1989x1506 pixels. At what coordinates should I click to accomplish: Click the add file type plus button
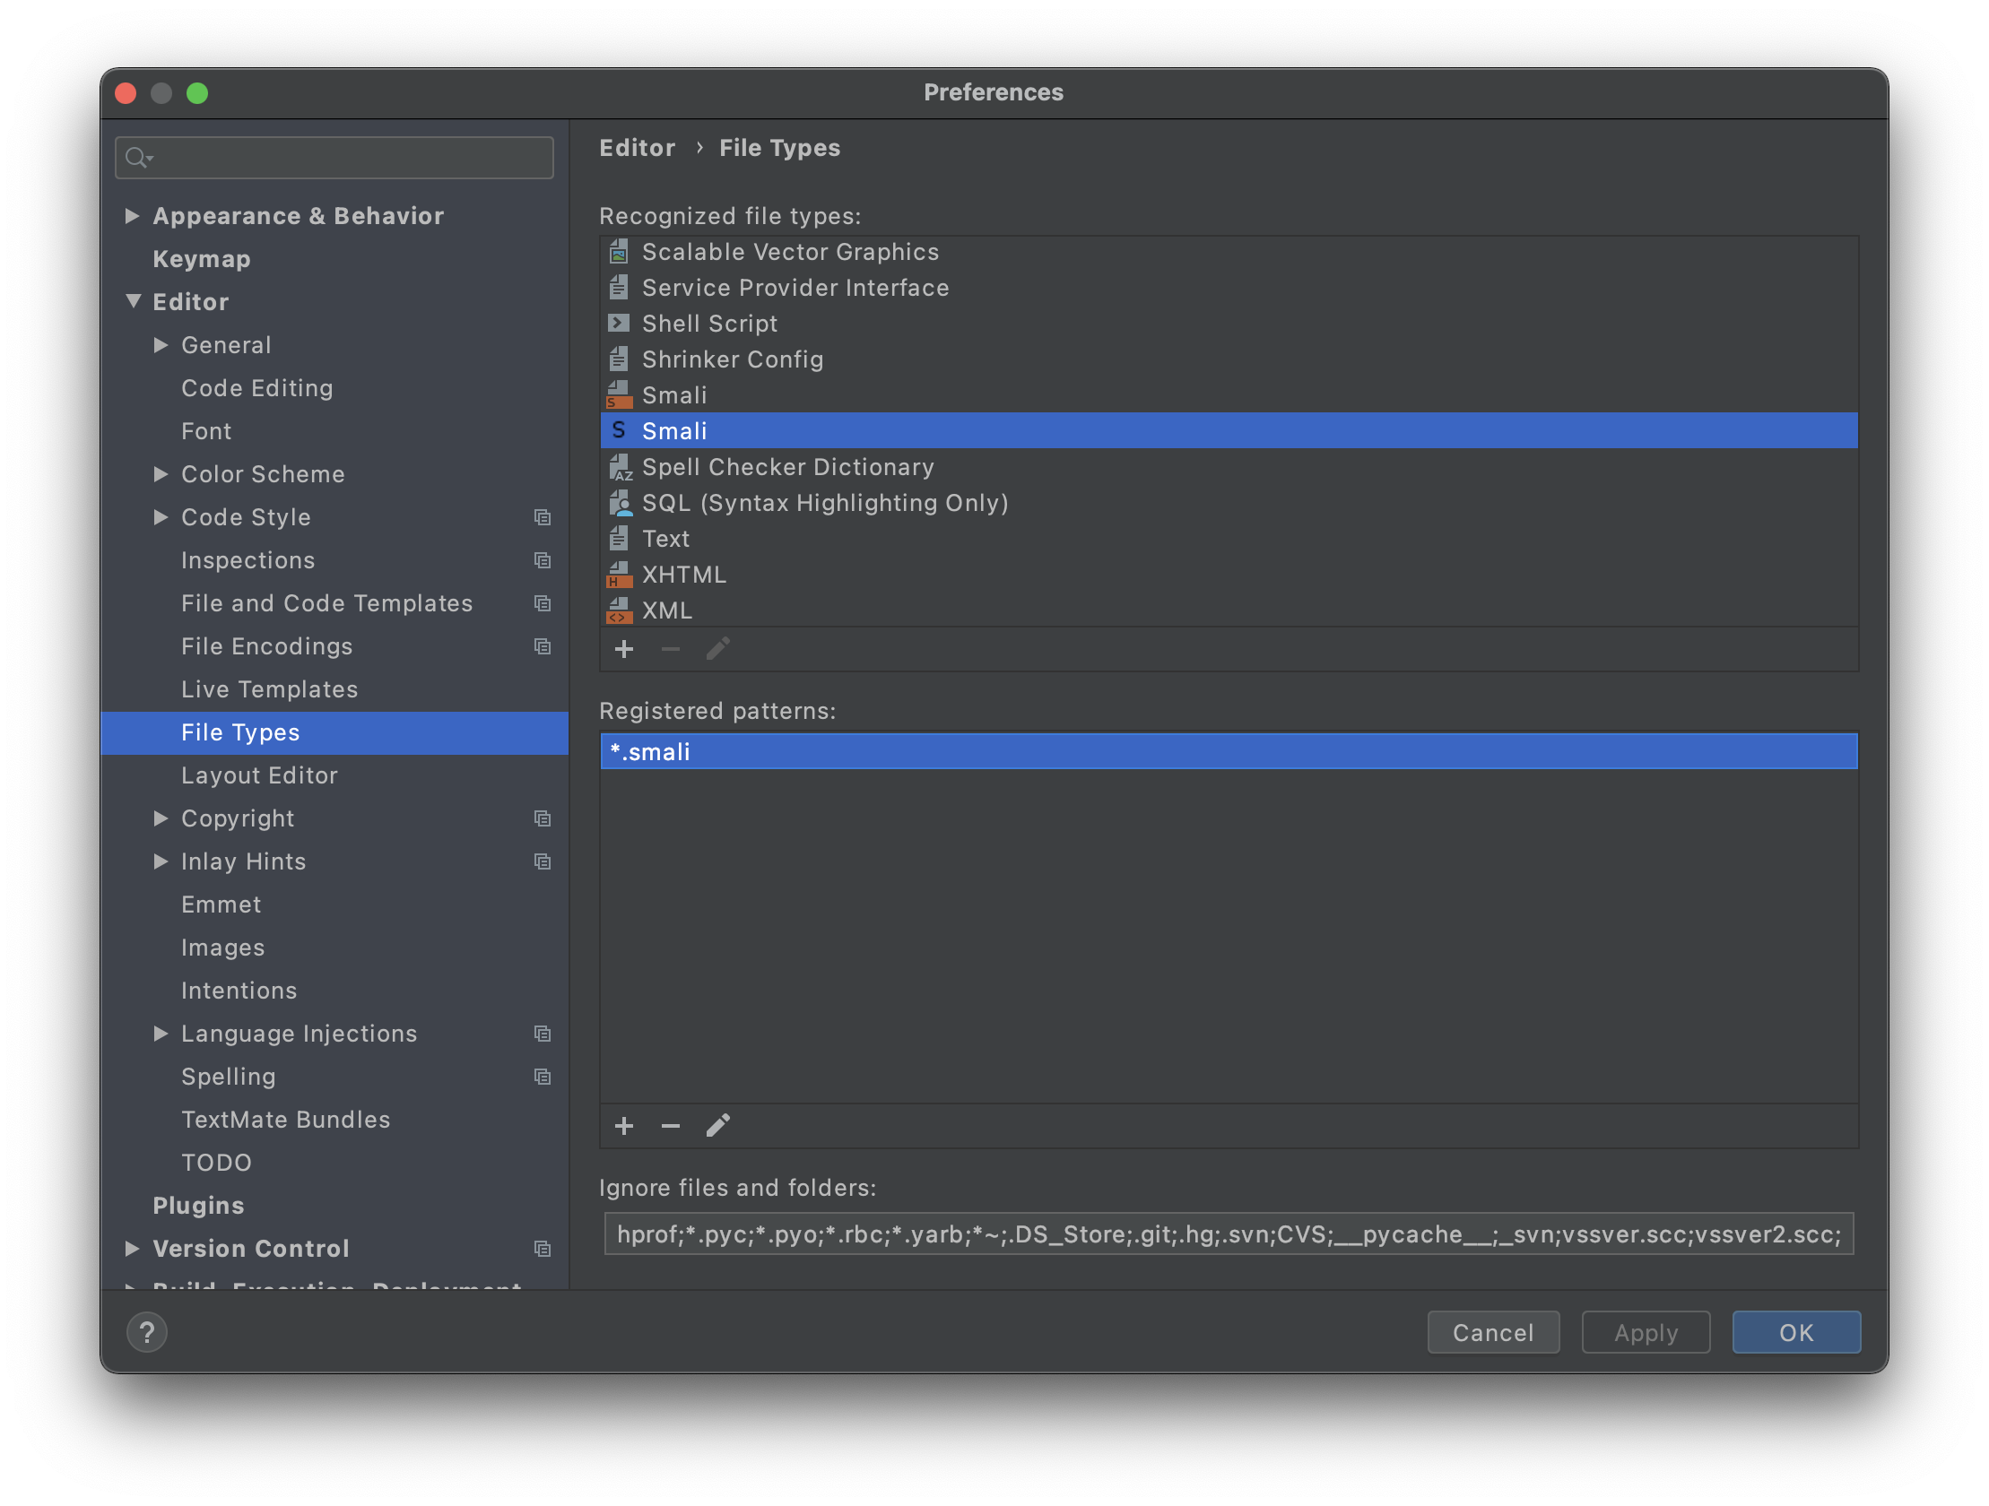623,649
